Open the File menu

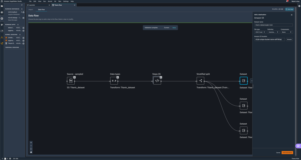tap(30, 1)
